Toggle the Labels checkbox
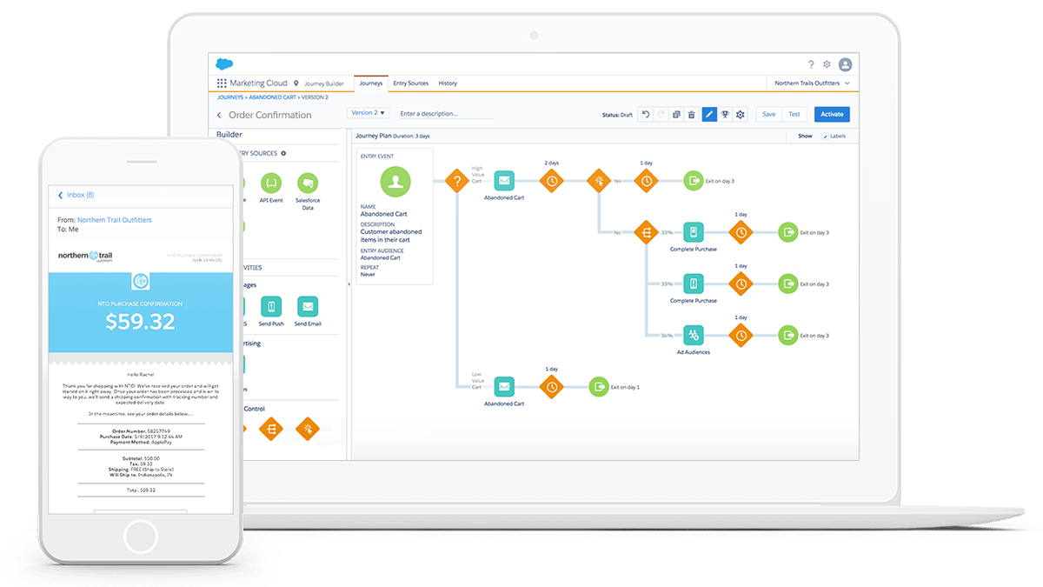The height and width of the screenshot is (587, 1043). pos(825,137)
